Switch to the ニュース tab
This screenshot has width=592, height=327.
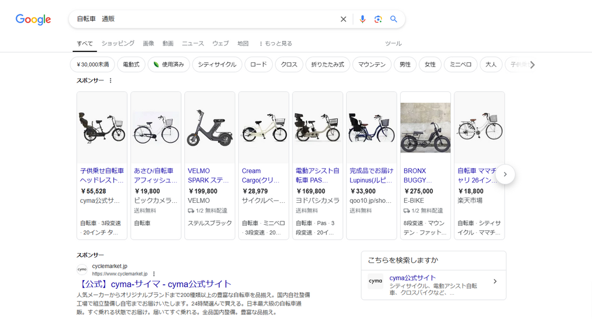[x=193, y=43]
